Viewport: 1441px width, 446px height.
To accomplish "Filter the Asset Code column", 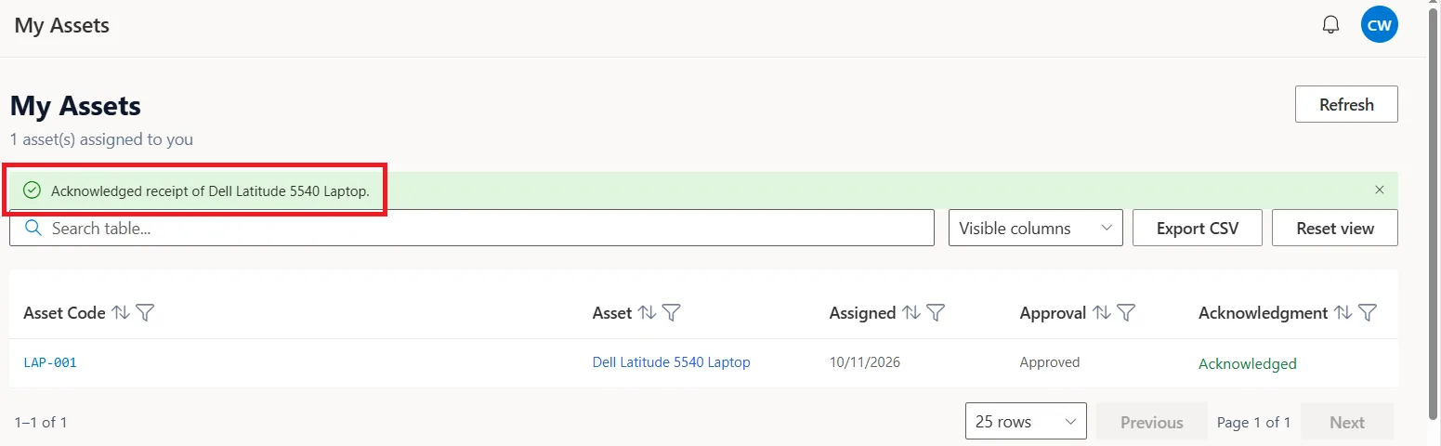I will point(145,313).
